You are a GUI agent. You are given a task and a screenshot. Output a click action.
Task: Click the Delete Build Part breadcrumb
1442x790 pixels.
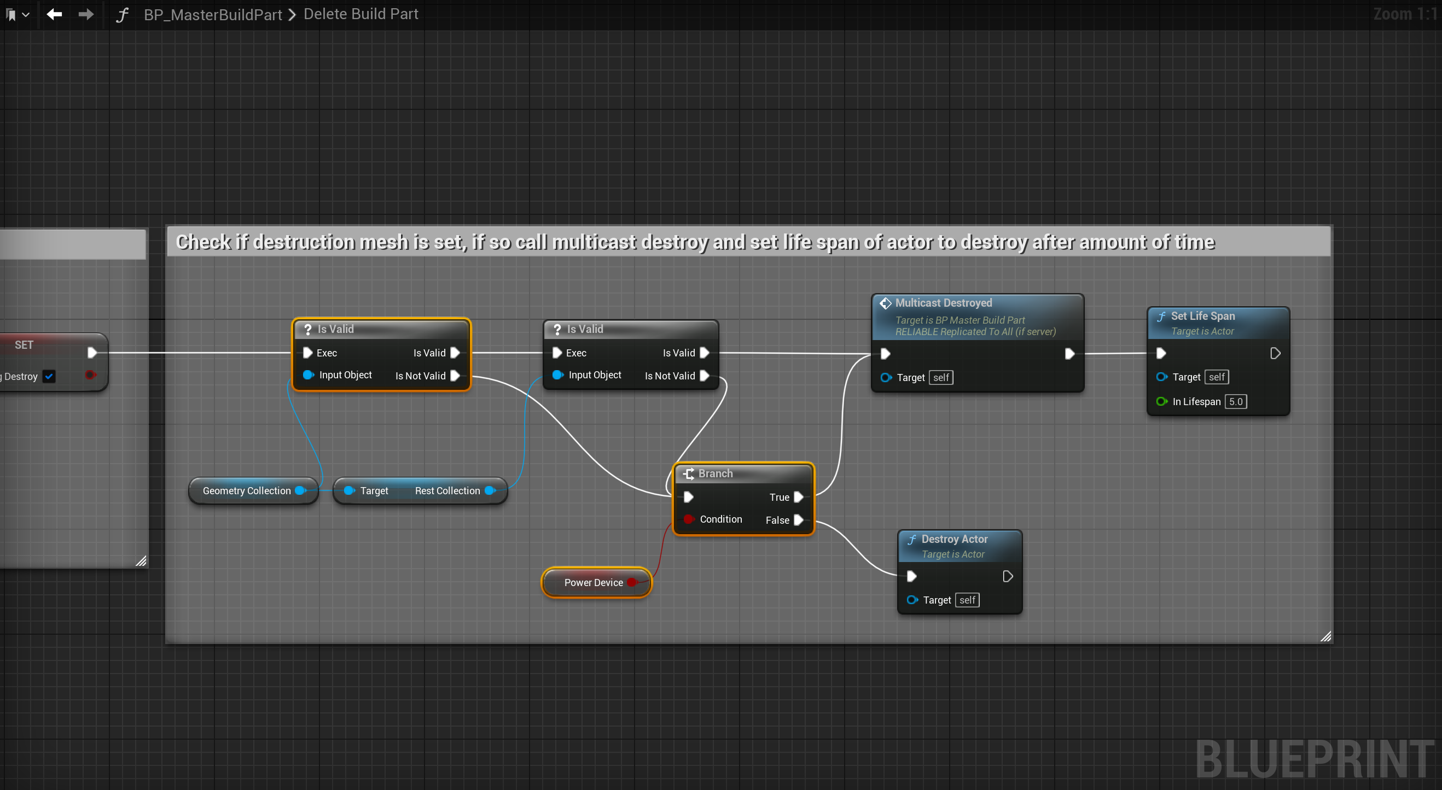coord(360,14)
